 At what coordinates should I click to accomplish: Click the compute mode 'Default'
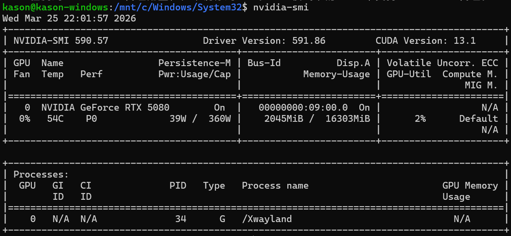pyautogui.click(x=478, y=119)
